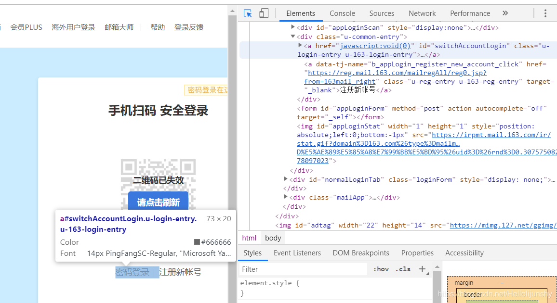Show more DevTools tabs chevron
Image resolution: width=557 pixels, height=303 pixels.
point(505,13)
